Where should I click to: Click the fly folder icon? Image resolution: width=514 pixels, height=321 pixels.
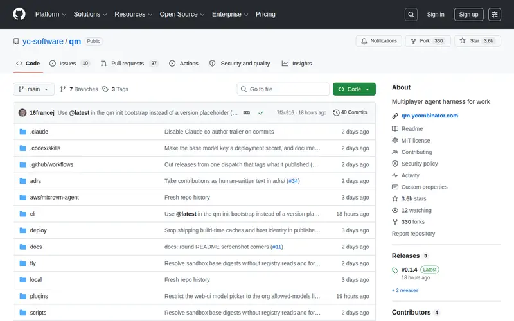pos(22,263)
